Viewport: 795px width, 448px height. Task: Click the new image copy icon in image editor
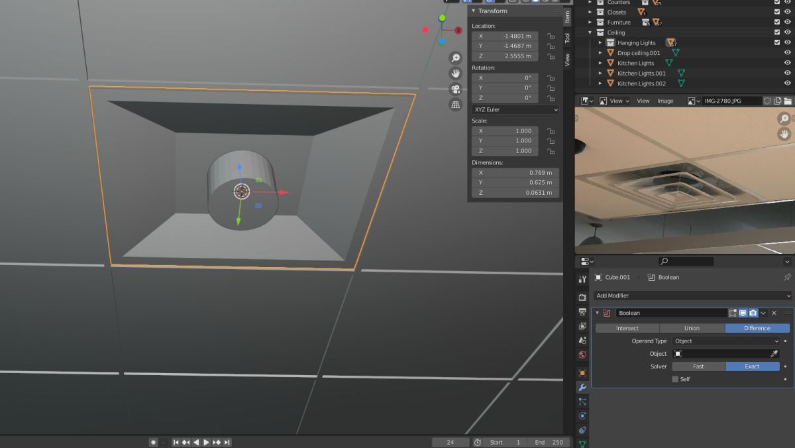click(x=778, y=101)
